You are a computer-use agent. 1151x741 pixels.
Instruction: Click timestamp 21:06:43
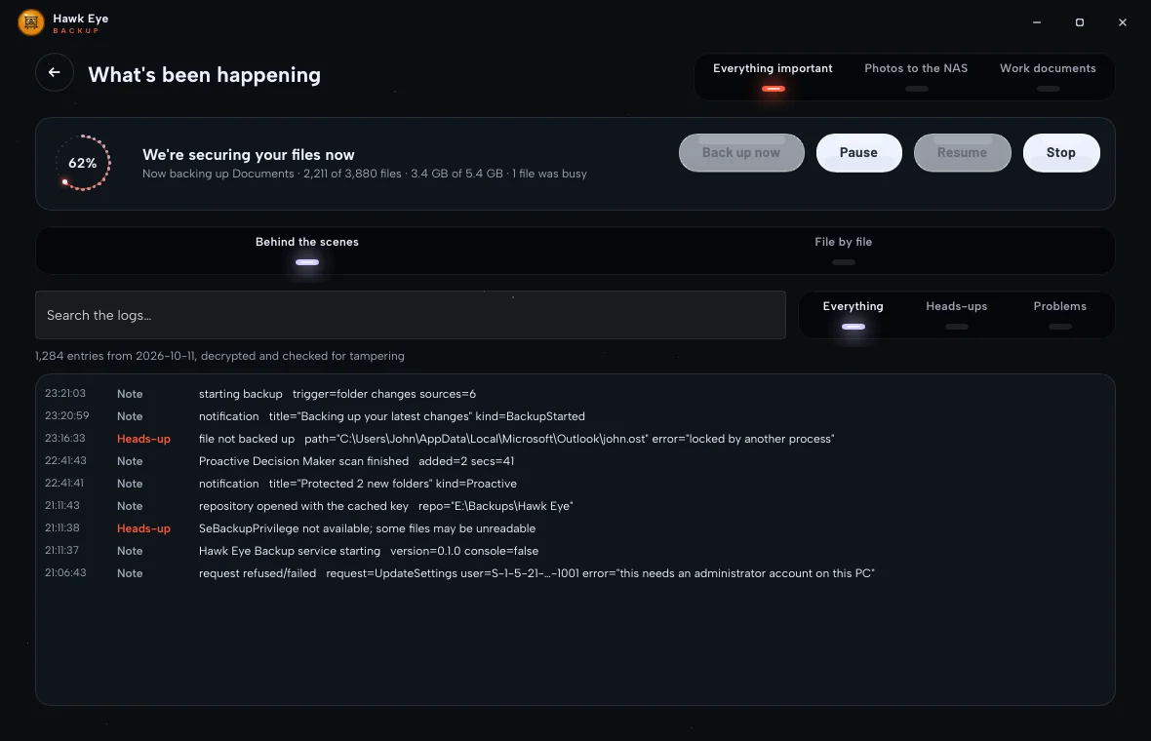65,572
